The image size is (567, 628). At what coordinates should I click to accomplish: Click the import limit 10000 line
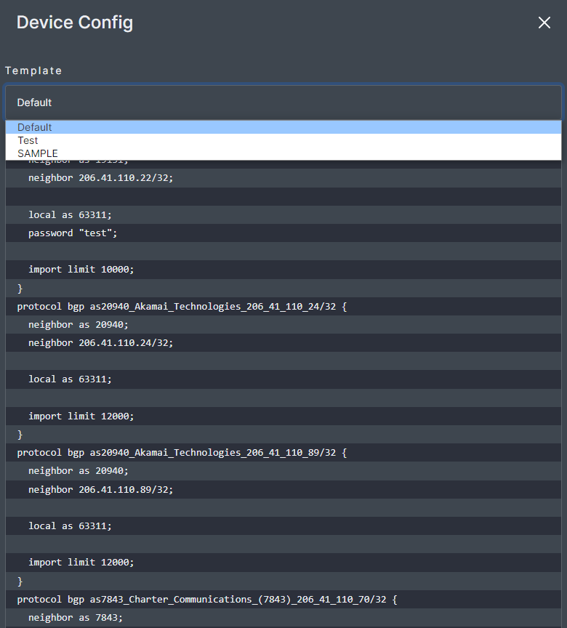pos(81,269)
